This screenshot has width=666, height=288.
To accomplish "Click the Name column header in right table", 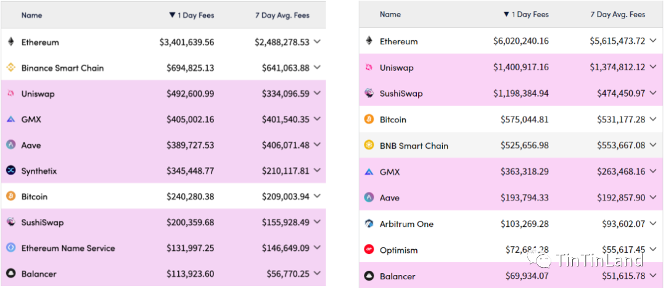I will click(x=390, y=14).
